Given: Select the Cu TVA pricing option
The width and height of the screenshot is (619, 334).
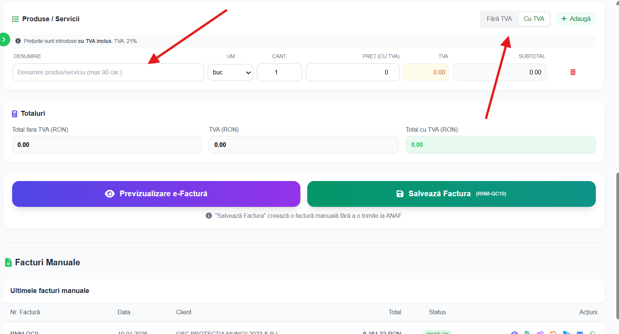Looking at the screenshot, I should click(x=534, y=19).
